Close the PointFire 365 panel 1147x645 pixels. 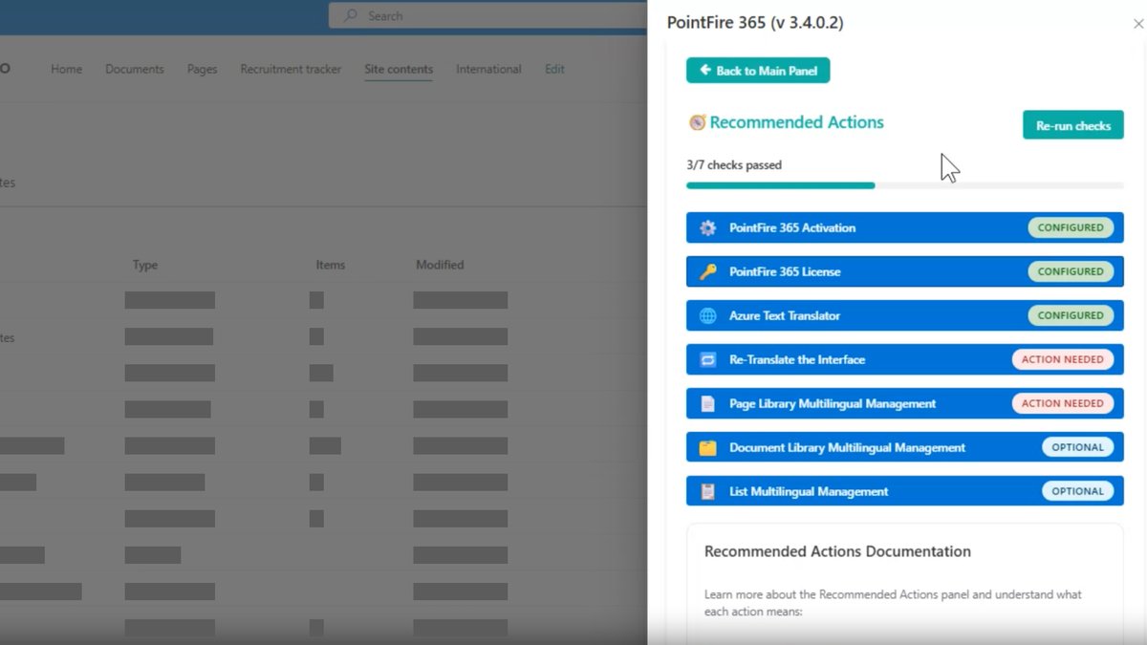pyautogui.click(x=1137, y=24)
